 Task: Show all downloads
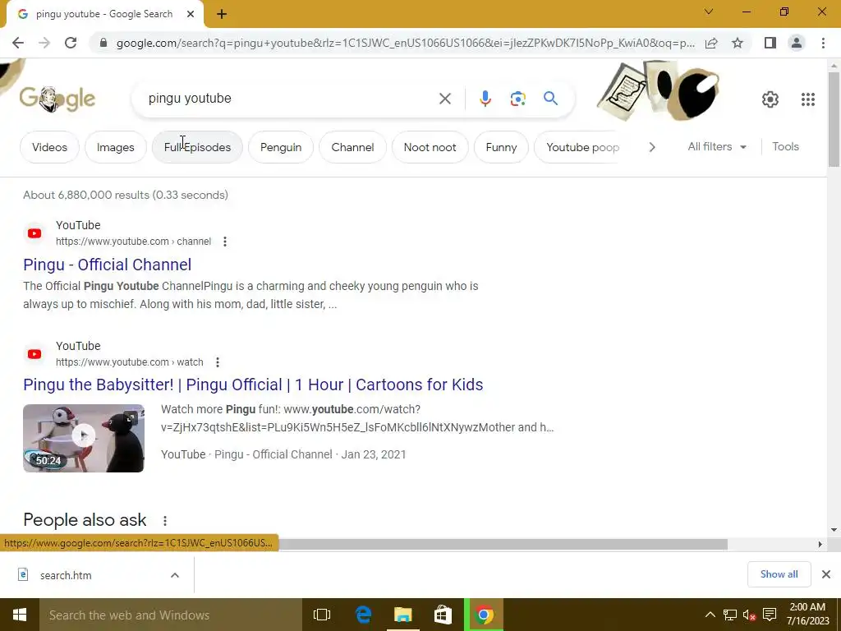coord(779,574)
